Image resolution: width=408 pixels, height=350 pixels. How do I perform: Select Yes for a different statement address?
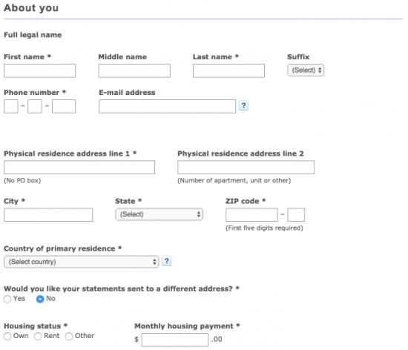click(x=7, y=299)
